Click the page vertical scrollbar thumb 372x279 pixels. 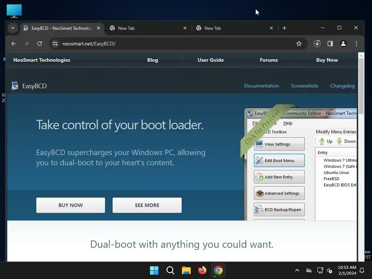[361, 86]
